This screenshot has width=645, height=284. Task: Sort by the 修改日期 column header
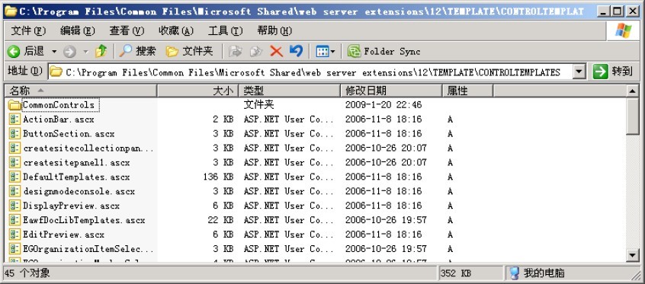[392, 91]
